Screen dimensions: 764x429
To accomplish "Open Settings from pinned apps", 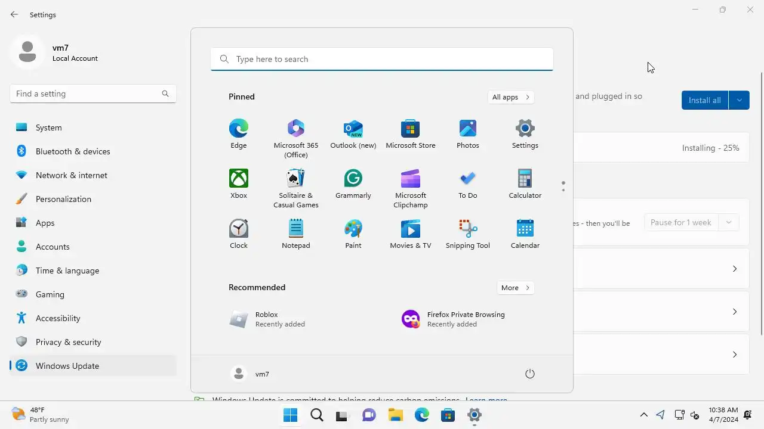I will tap(525, 135).
